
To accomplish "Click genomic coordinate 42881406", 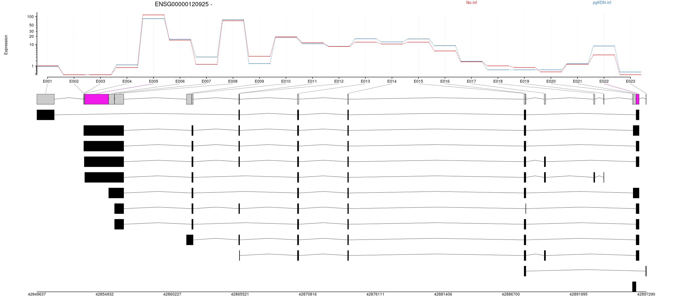I will pyautogui.click(x=443, y=294).
